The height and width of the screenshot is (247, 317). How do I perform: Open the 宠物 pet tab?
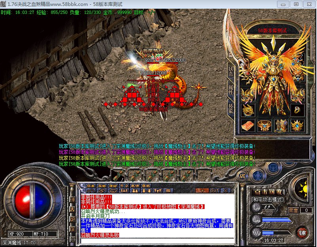click(102, 186)
